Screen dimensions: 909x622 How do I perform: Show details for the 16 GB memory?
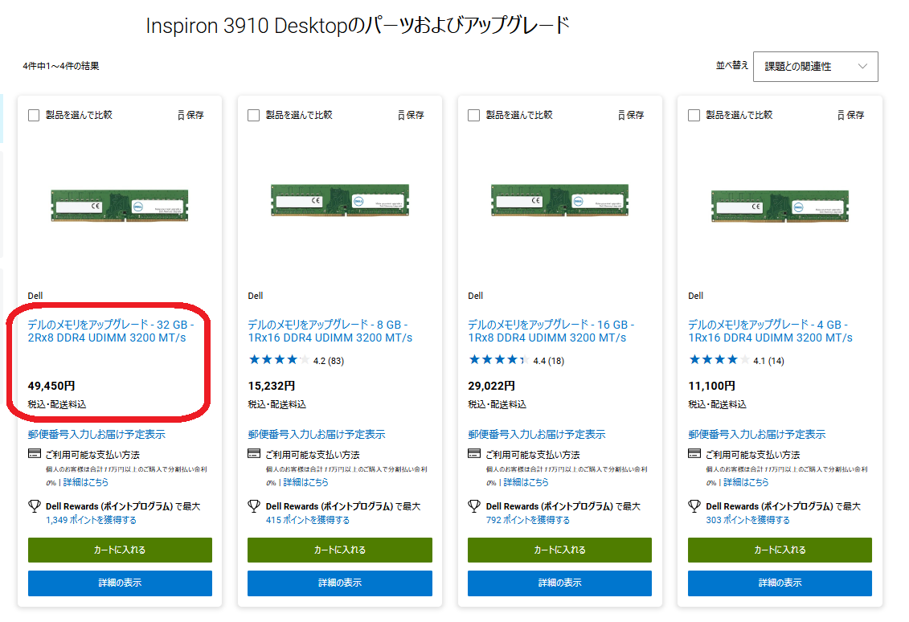[x=560, y=583]
